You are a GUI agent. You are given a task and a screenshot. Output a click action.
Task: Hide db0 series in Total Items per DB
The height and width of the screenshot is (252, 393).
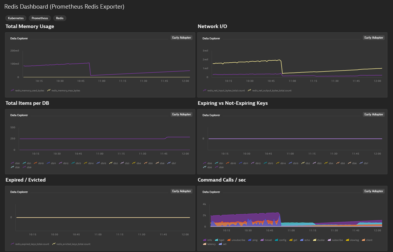tap(12, 163)
